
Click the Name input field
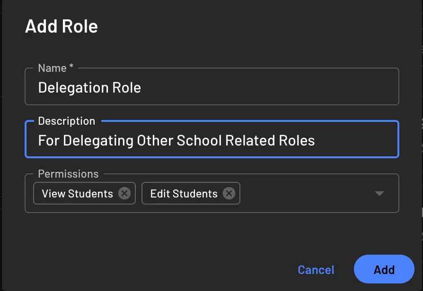click(211, 87)
